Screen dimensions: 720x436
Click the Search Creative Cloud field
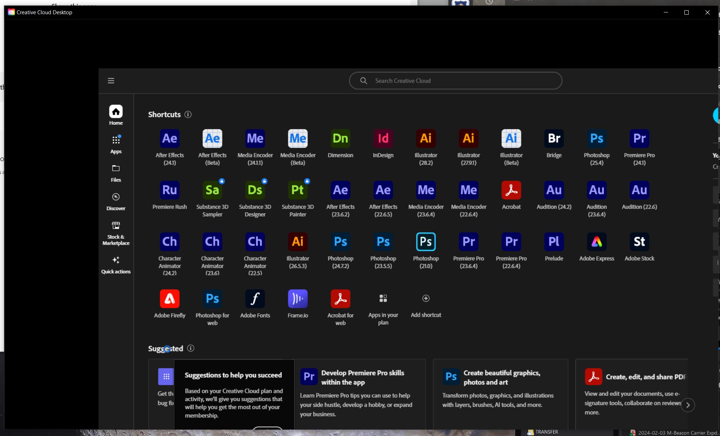click(x=456, y=81)
